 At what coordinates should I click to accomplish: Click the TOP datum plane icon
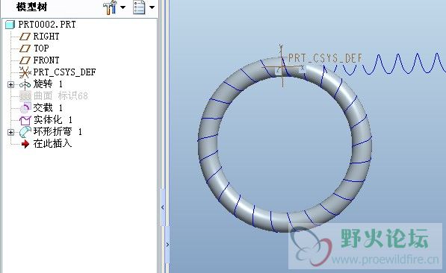[25, 48]
